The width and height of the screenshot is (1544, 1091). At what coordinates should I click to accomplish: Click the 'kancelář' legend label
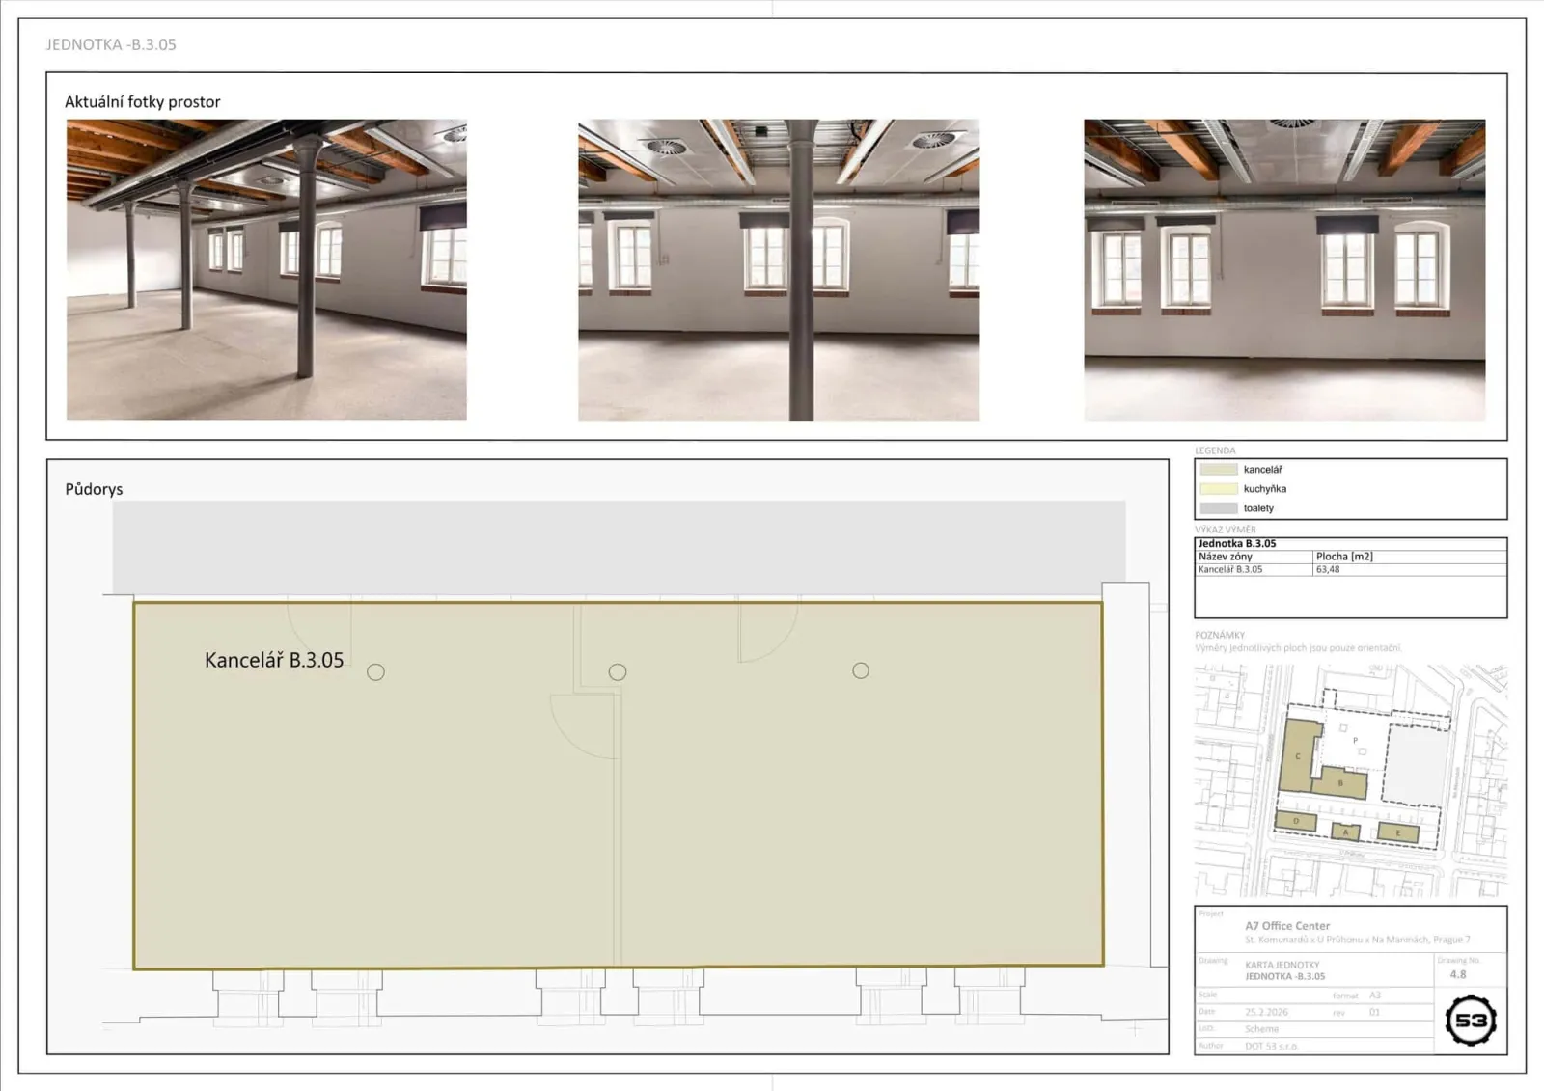click(x=1262, y=470)
